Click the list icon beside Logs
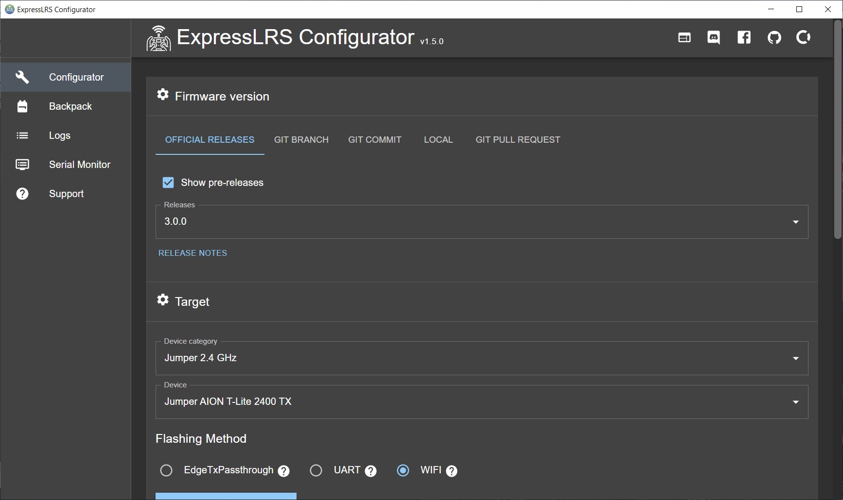 [22, 135]
